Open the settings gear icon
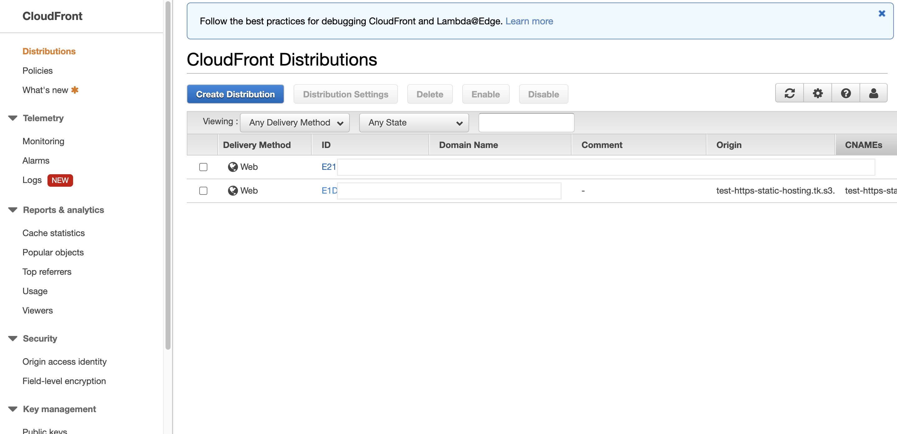Screen dimensions: 897x434 [817, 93]
